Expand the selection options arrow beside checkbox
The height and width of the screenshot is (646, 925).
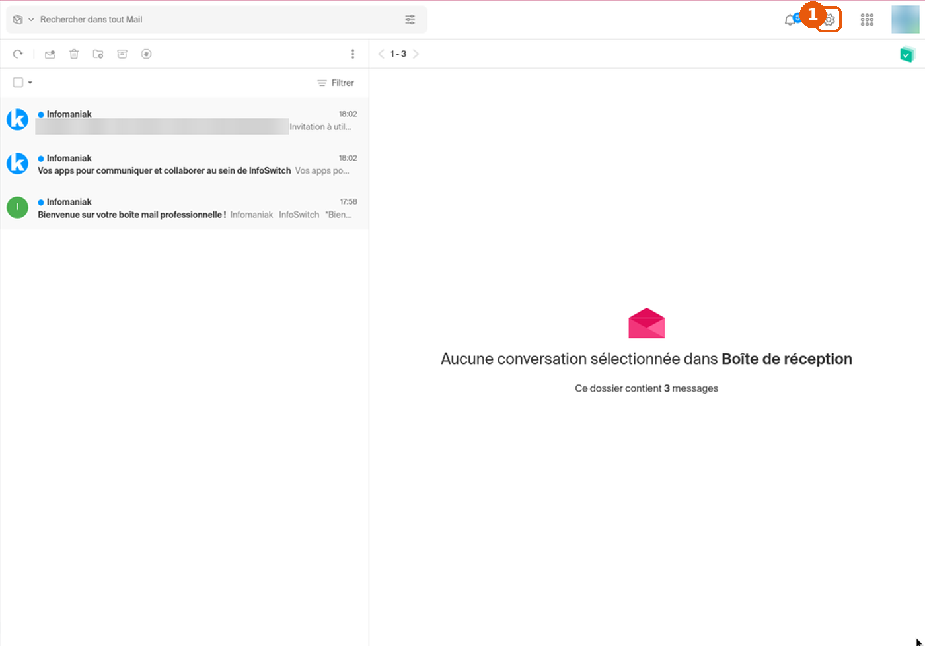pyautogui.click(x=30, y=83)
